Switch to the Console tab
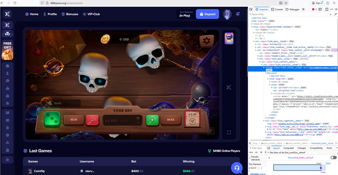This screenshot has width=338, height=175. (x=277, y=9)
